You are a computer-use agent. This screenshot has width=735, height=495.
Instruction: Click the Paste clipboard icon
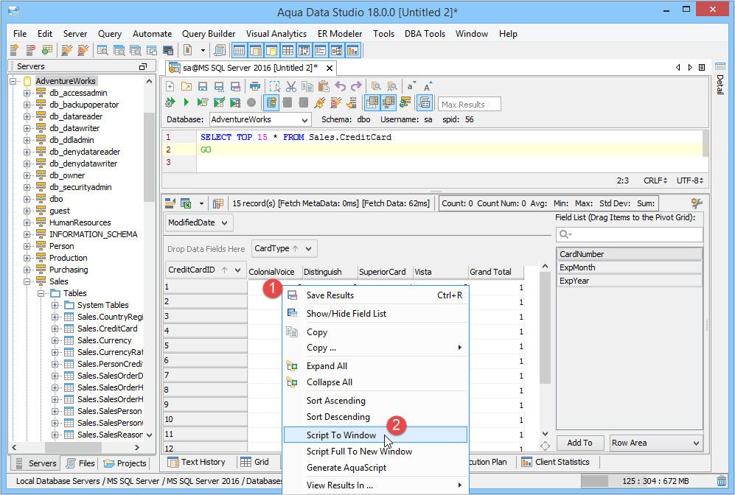click(x=324, y=87)
